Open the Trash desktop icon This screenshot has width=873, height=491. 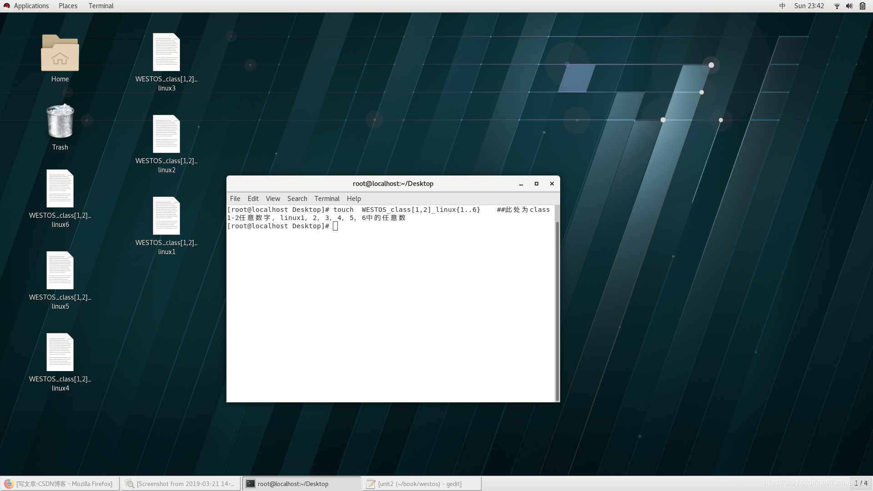point(60,121)
